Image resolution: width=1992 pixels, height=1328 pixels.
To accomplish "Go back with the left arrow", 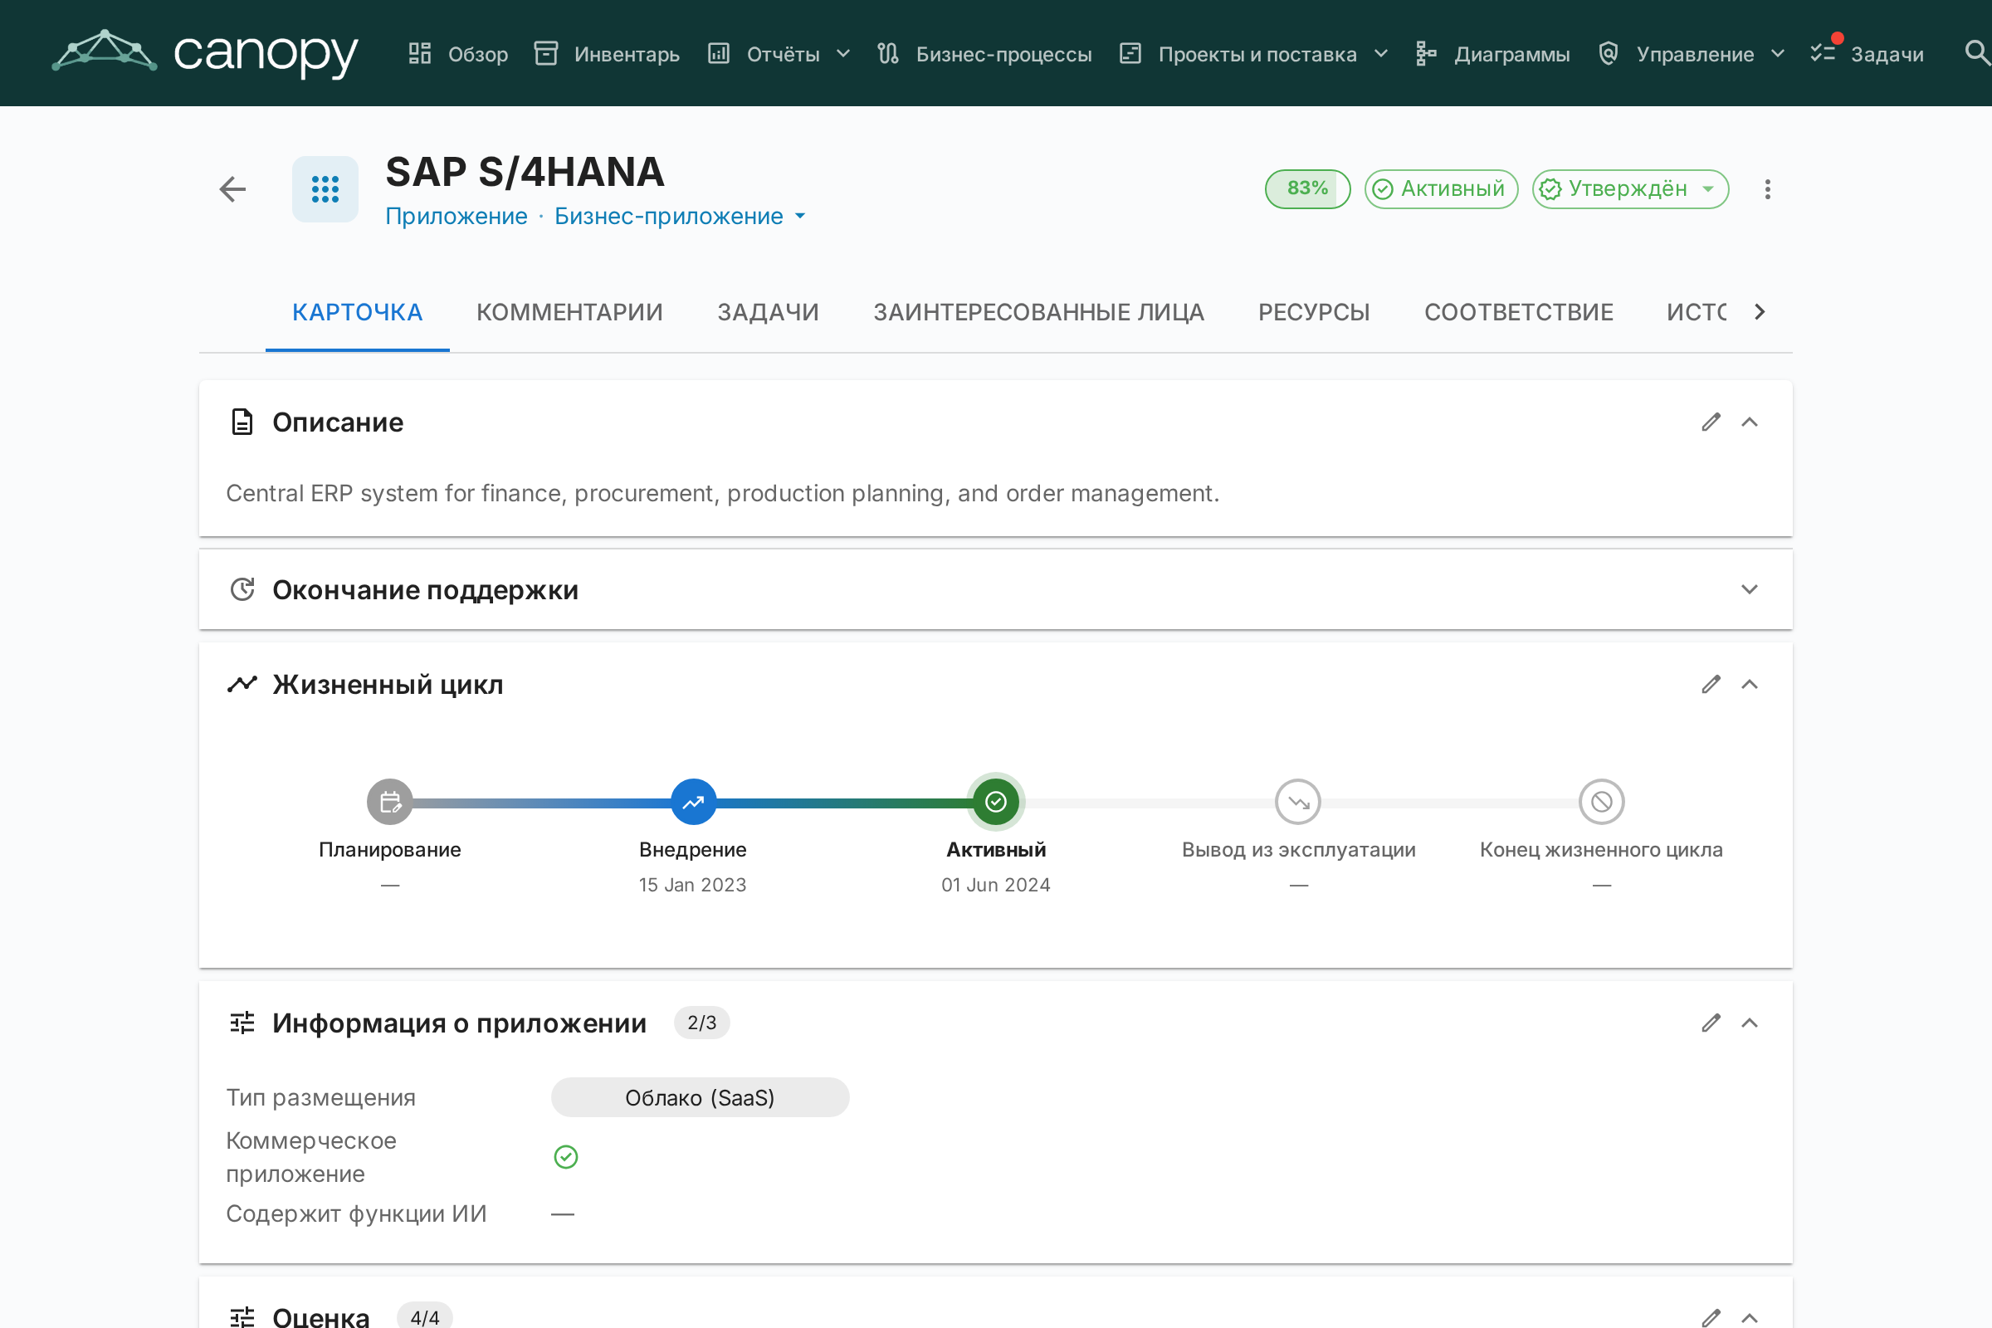I will point(233,189).
